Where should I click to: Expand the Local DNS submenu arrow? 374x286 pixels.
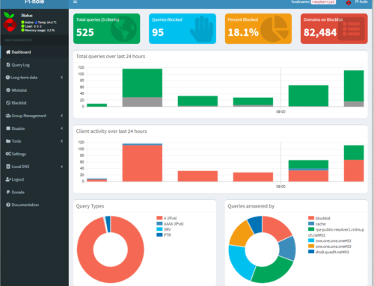(62, 167)
